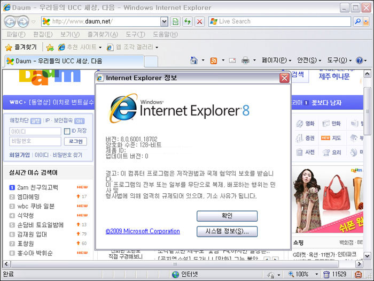Expand the 웹 조각 갤러리 dropdown
374x281 pixels.
pos(157,48)
